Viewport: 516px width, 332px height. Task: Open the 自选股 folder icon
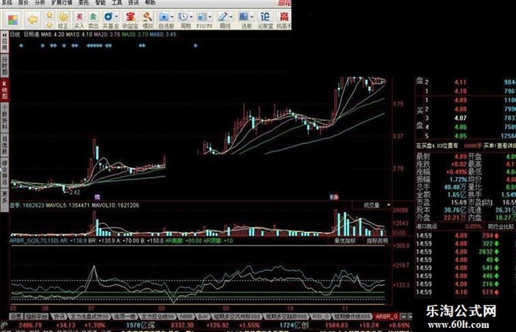point(164,16)
